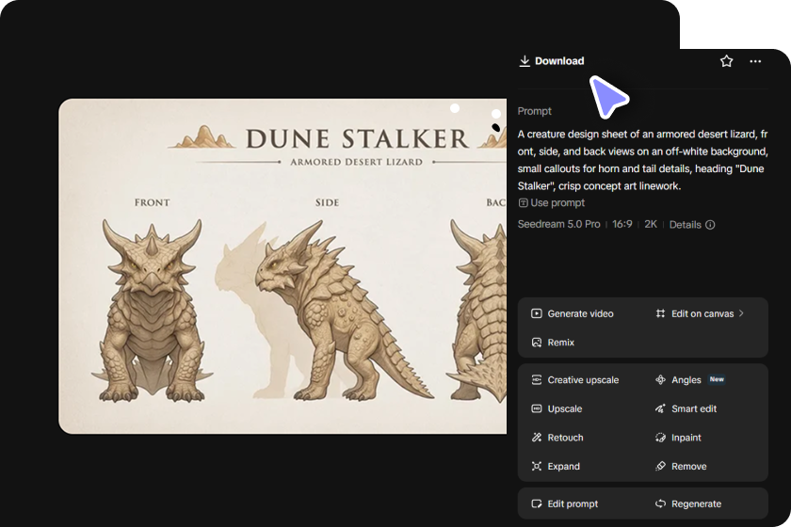Click the 2K resolution label
Screen dimensions: 791x527
click(651, 224)
